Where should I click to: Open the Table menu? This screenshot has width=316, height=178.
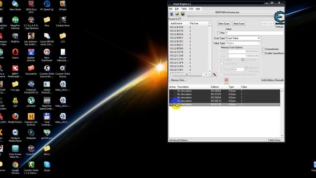point(184,9)
